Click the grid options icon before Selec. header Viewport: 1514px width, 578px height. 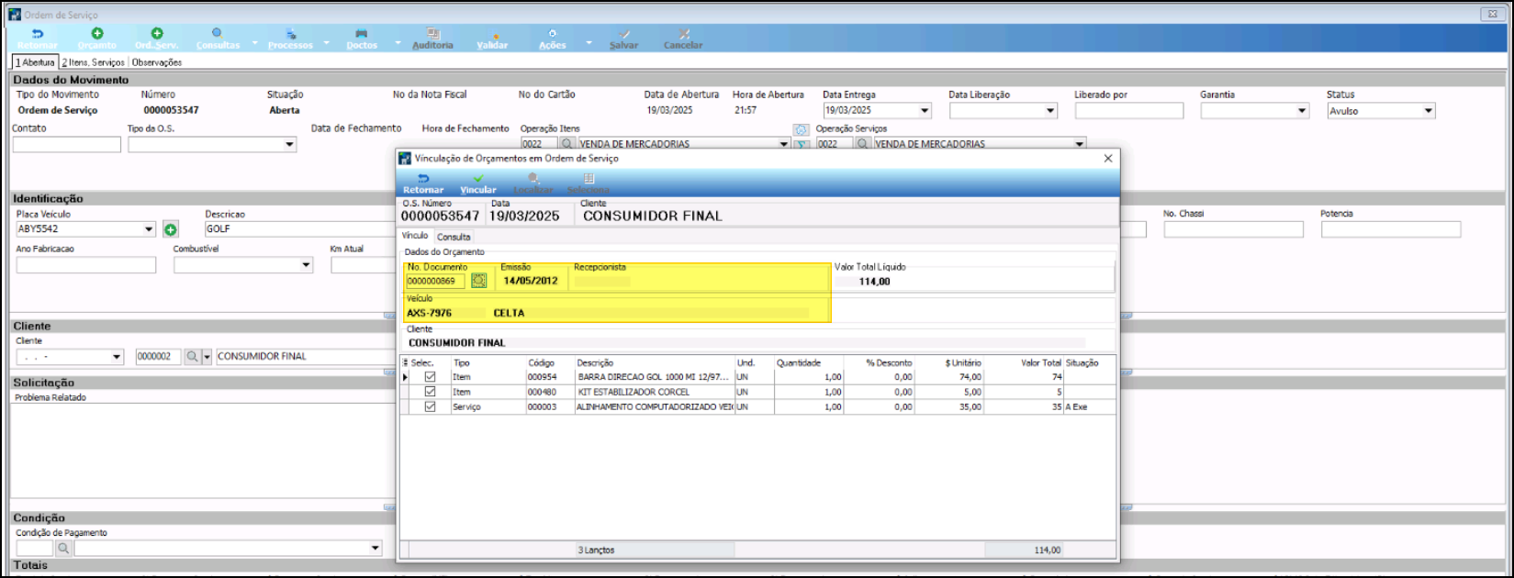point(406,363)
